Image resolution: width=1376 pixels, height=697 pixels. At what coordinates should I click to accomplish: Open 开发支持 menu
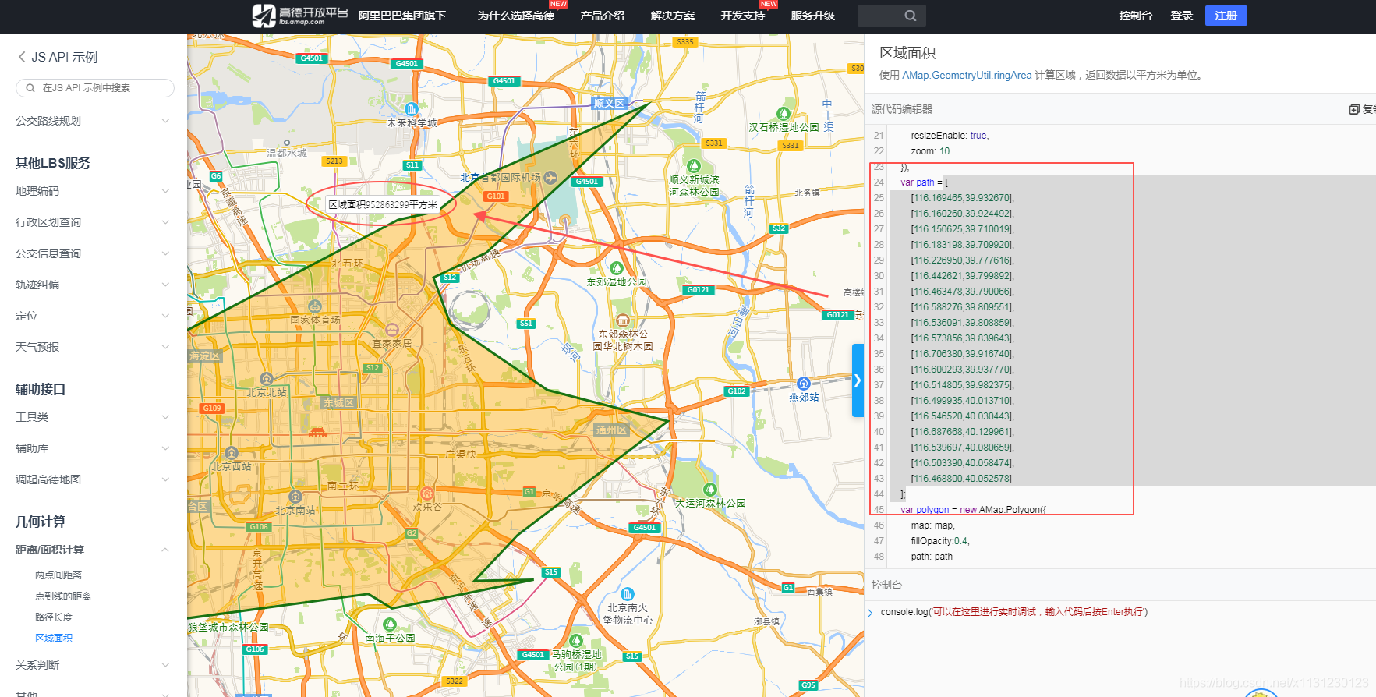743,16
